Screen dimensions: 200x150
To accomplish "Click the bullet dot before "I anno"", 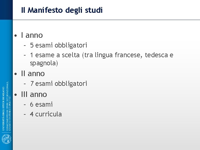I will [17, 36].
